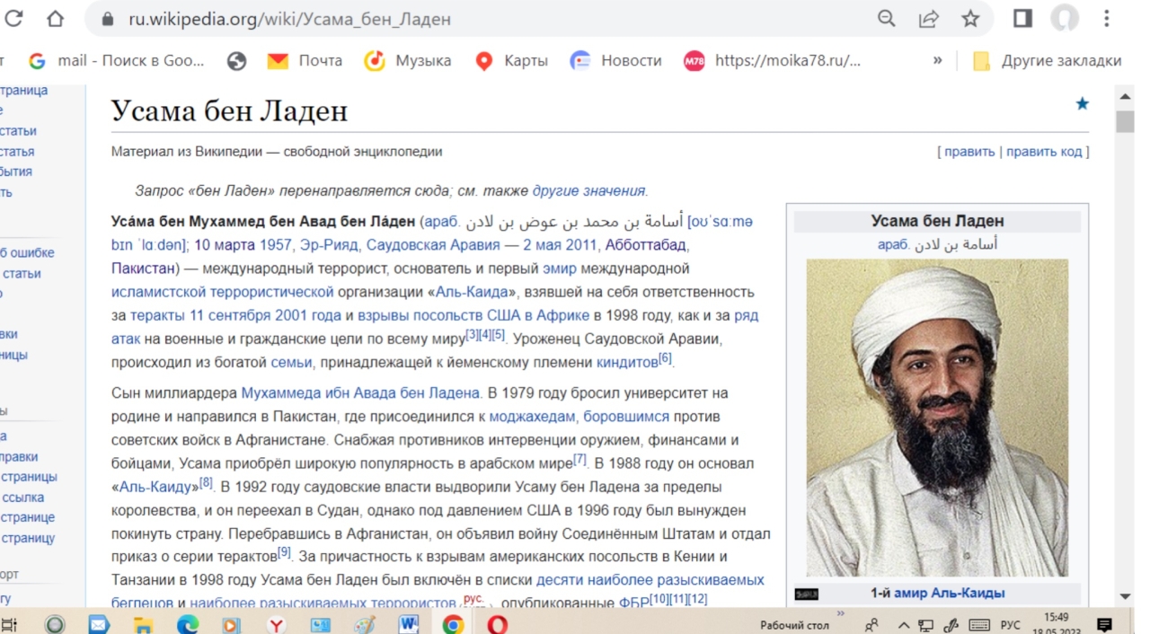Open the эмир link

click(x=559, y=269)
